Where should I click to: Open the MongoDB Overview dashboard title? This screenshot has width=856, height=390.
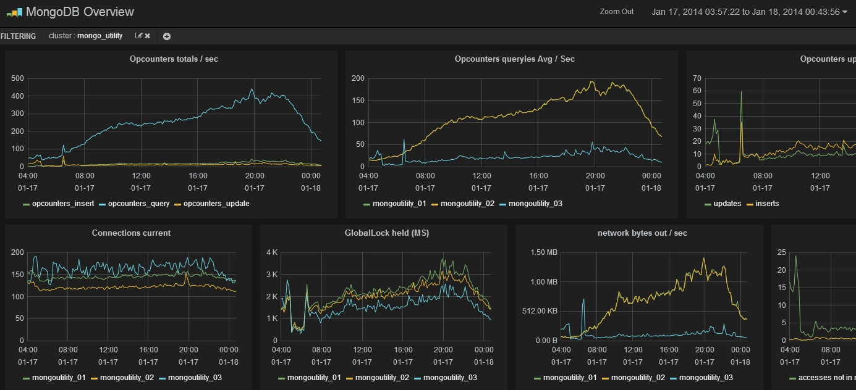tap(80, 12)
